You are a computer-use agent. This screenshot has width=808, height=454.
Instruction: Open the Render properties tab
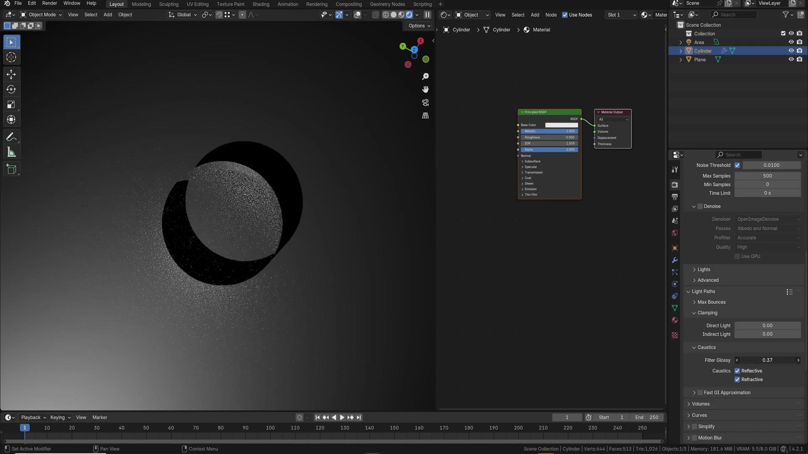point(675,185)
